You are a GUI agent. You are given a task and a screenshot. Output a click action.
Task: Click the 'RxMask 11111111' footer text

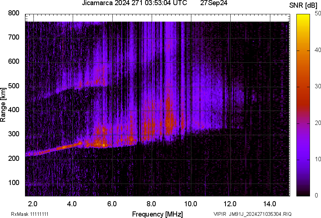(x=30, y=214)
